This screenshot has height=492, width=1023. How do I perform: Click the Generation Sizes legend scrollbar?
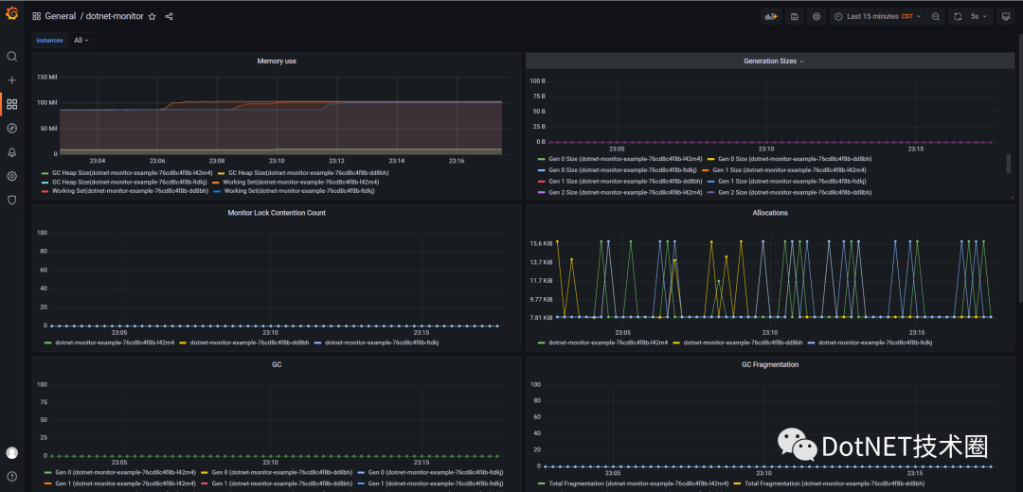[x=1009, y=164]
